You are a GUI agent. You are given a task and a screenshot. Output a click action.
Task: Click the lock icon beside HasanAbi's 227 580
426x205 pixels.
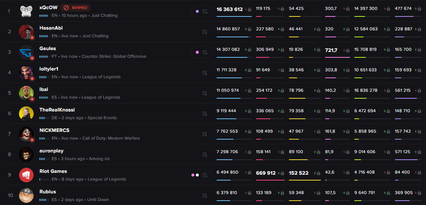pyautogui.click(x=282, y=29)
